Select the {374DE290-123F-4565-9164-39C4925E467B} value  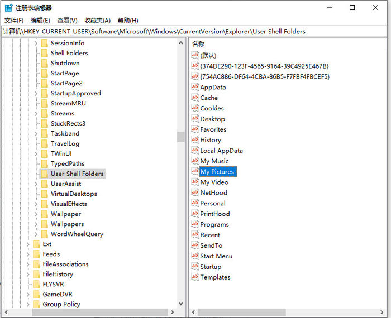pyautogui.click(x=264, y=66)
